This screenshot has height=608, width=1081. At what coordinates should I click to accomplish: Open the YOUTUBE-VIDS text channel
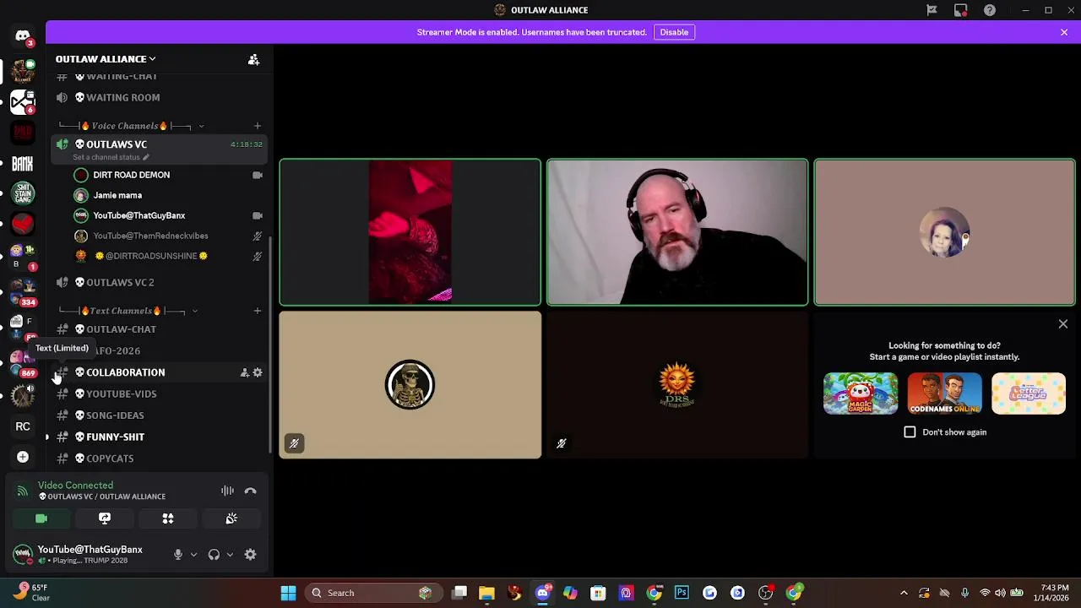tap(160, 394)
